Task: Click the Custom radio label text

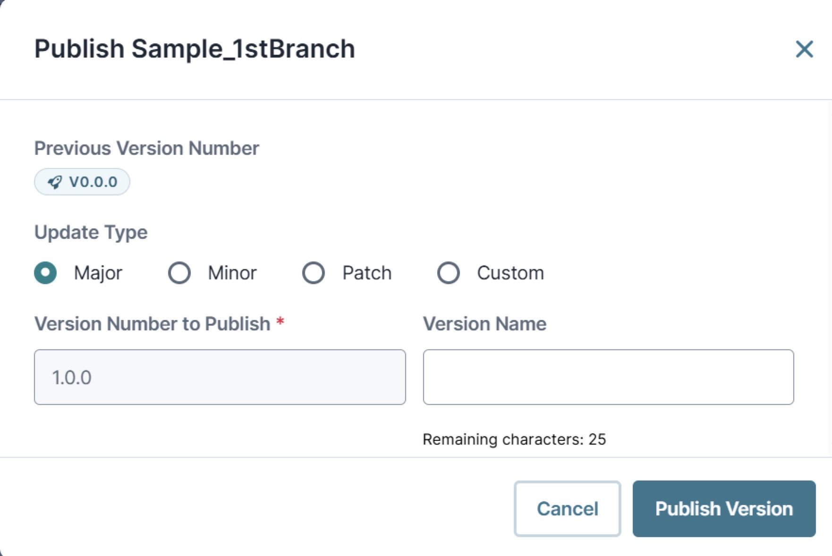Action: 510,272
